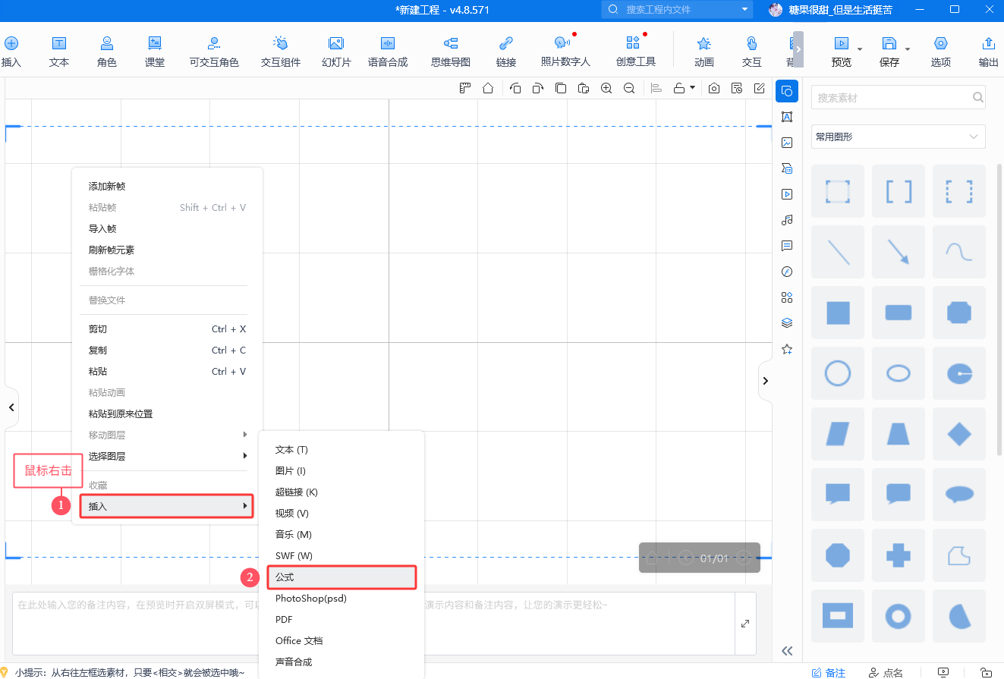Select 添加新帧 in the context menu
This screenshot has width=1004, height=679.
107,186
